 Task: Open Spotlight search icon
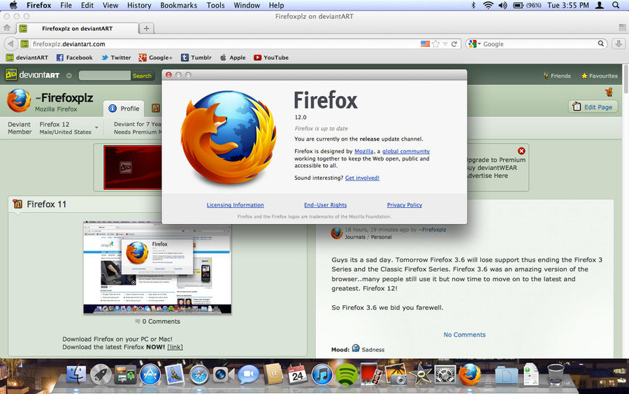click(616, 5)
